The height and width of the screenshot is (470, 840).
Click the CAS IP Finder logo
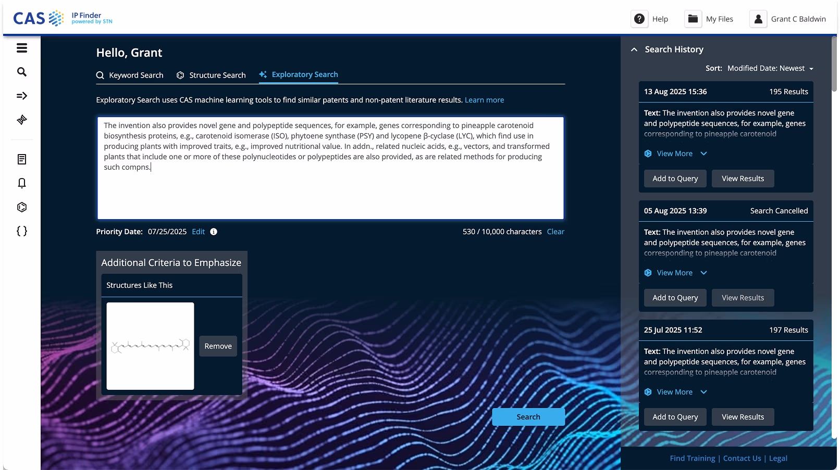(63, 19)
